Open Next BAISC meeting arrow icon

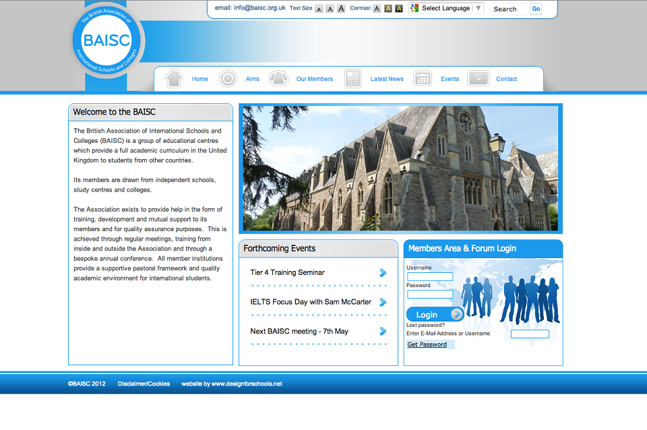pyautogui.click(x=383, y=332)
